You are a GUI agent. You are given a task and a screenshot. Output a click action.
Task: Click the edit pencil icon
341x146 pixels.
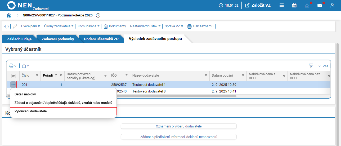click(x=15, y=26)
